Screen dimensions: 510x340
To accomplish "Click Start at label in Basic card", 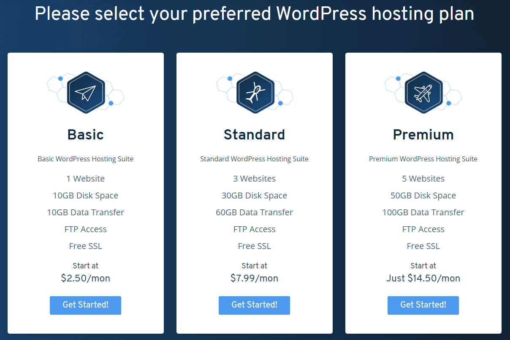I will (x=85, y=266).
